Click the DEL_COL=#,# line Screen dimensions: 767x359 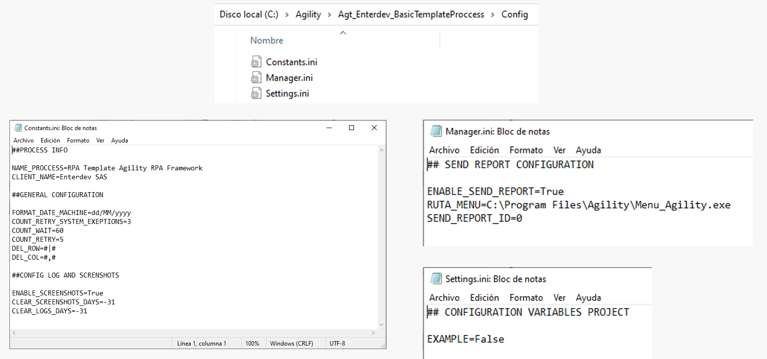[34, 257]
